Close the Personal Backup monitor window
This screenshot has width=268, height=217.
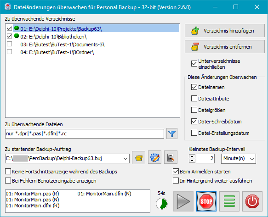[x=257, y=7]
